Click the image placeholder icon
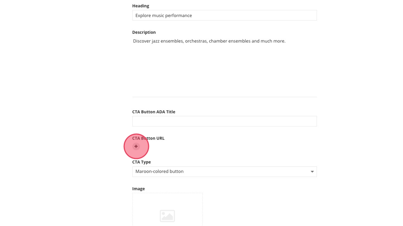Screen dimensions: 403x226 coord(167,216)
